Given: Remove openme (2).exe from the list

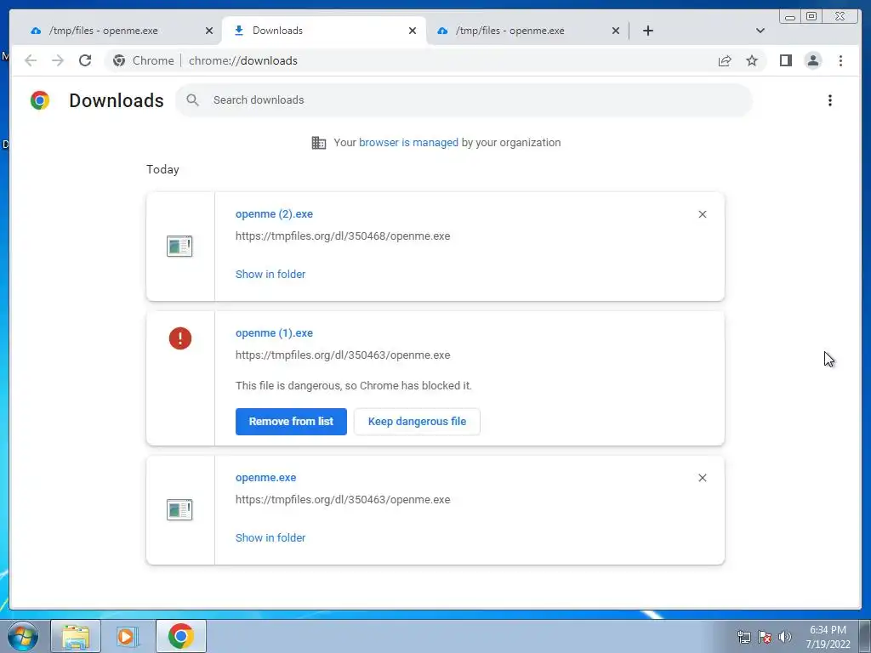Looking at the screenshot, I should click(702, 214).
